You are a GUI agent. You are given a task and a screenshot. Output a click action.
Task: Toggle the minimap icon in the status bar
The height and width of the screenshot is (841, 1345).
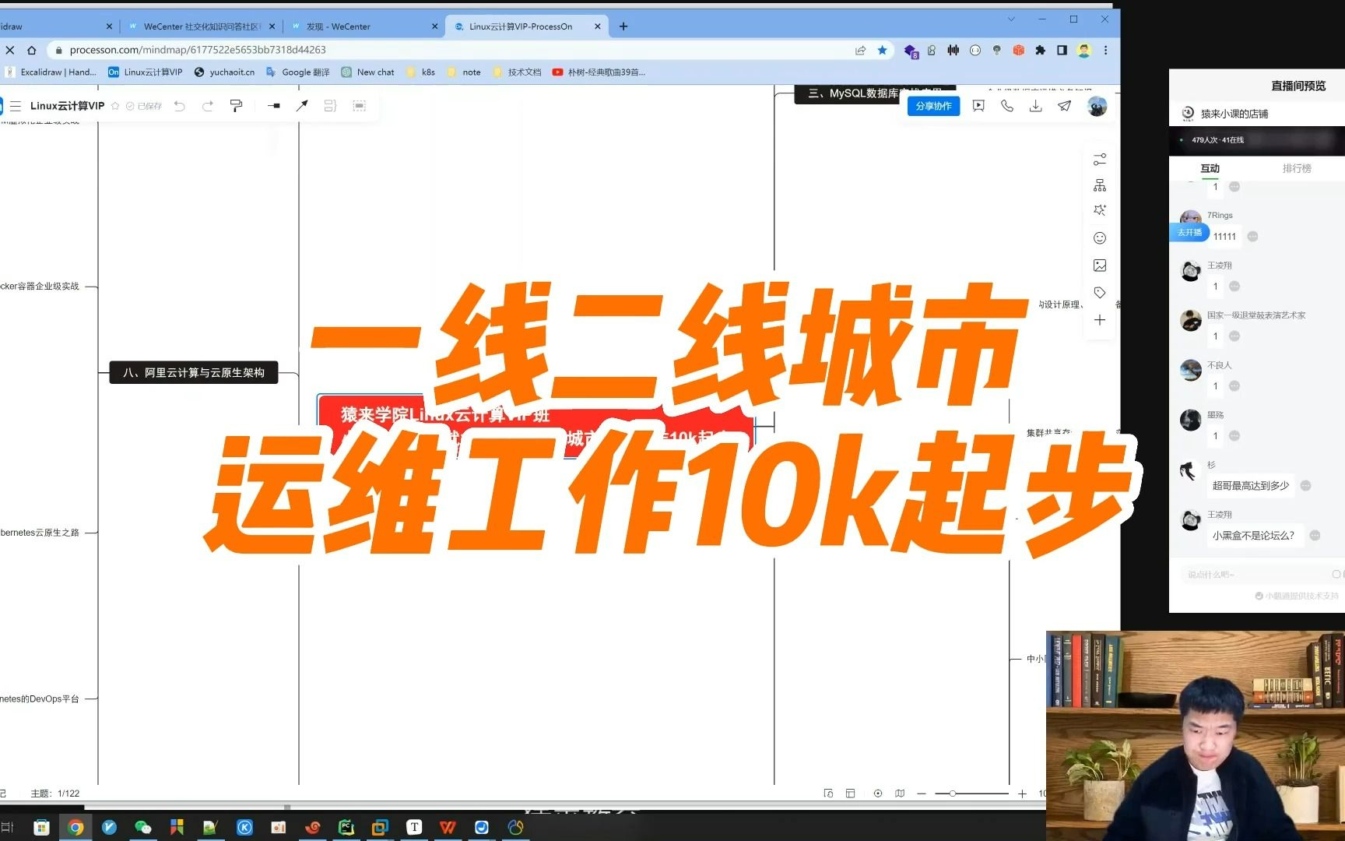[x=900, y=793]
